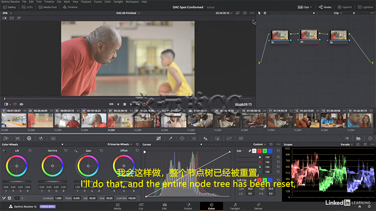The image size is (376, 211).
Task: Open the Color Wheels palette icon
Action: tap(29, 138)
